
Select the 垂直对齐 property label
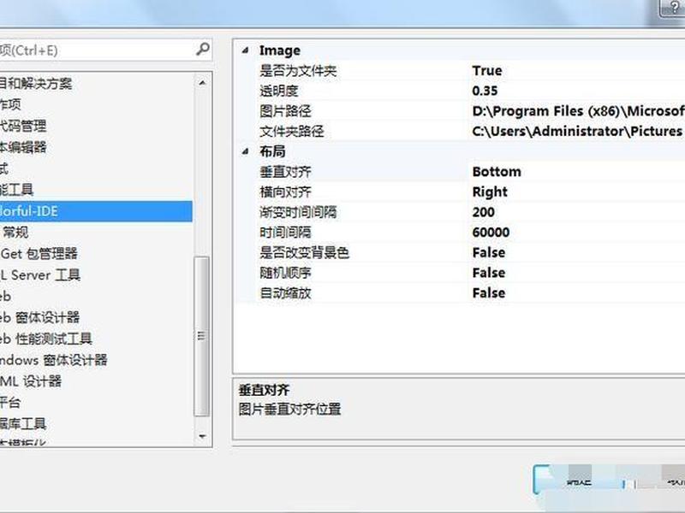tap(285, 172)
